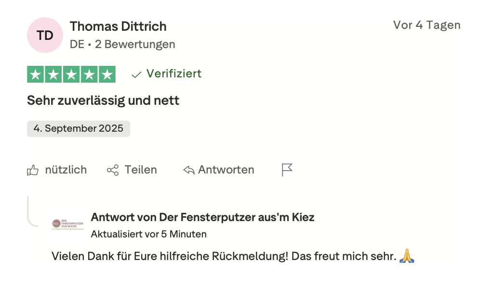Click Antwort von Der Fensterputzer aus'm Kiez heading
The image size is (479, 297).
202,217
